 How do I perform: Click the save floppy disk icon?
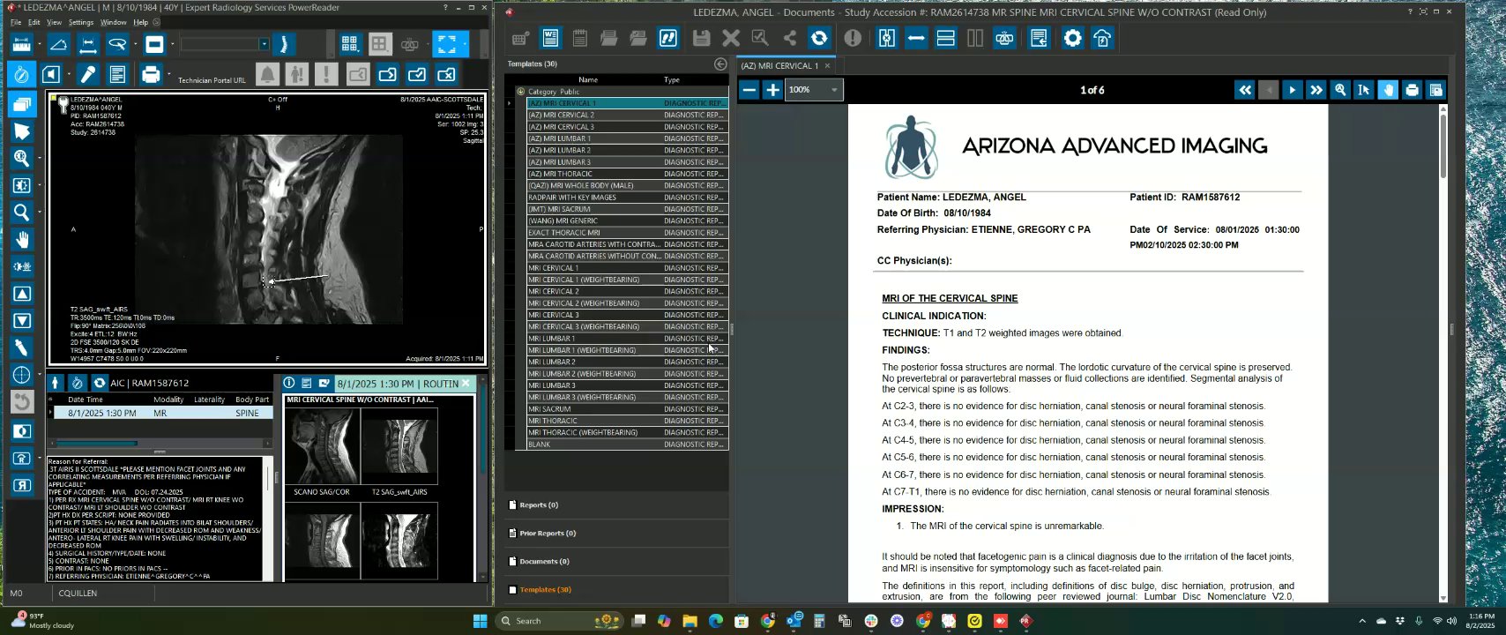pos(701,38)
